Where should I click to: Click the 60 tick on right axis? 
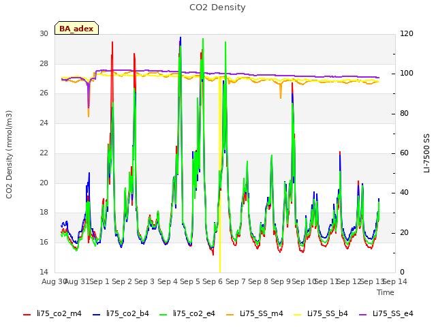[404, 153]
